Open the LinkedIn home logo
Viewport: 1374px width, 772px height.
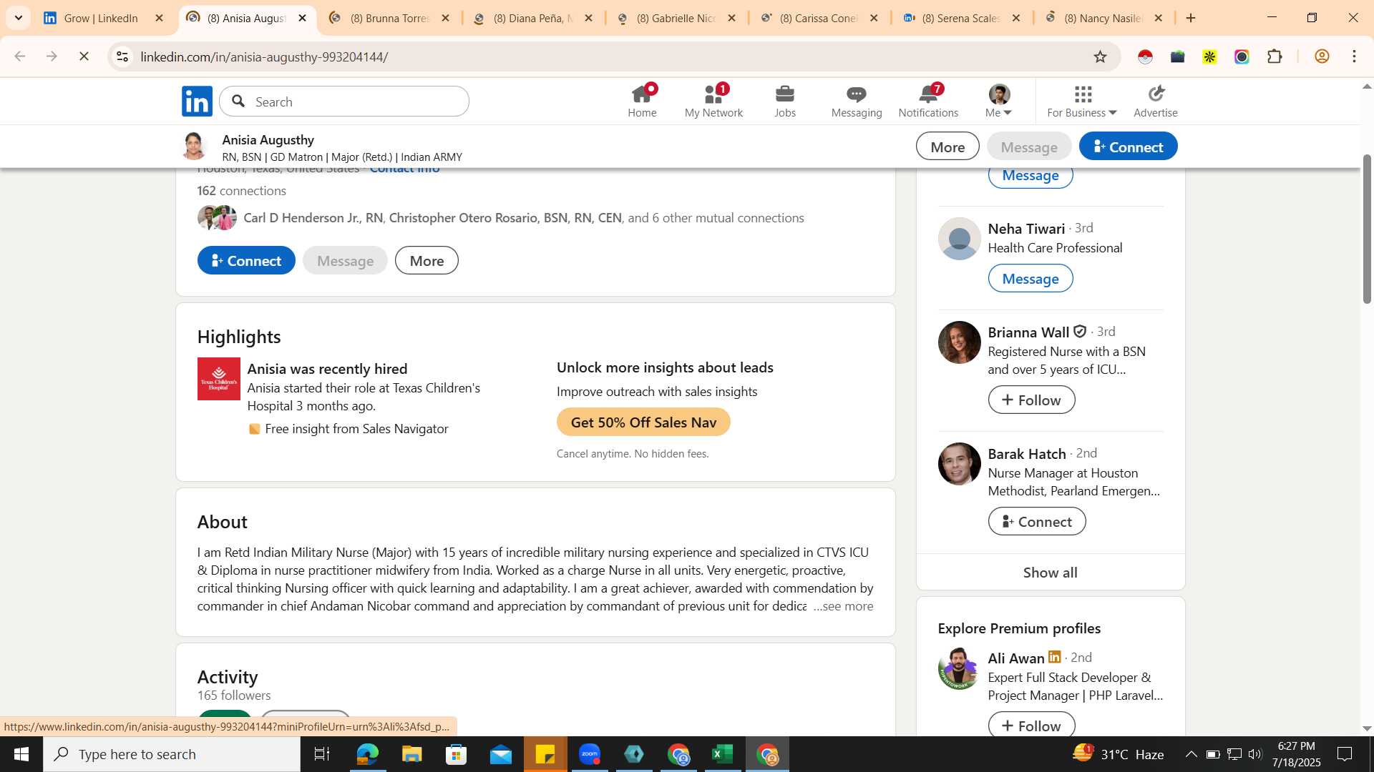197,102
